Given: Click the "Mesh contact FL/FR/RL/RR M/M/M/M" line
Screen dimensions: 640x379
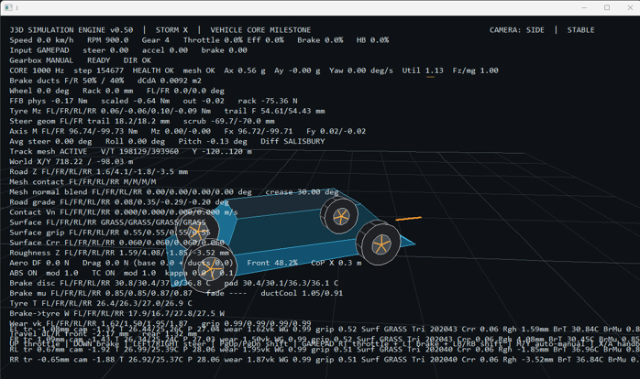Looking at the screenshot, I should 83,182.
